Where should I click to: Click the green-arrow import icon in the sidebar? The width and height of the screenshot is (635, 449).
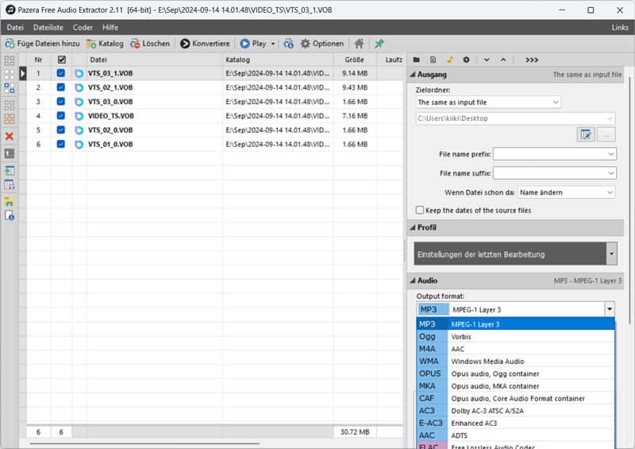10,171
